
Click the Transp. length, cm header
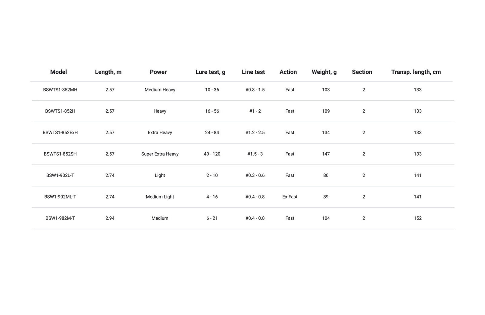tap(416, 72)
